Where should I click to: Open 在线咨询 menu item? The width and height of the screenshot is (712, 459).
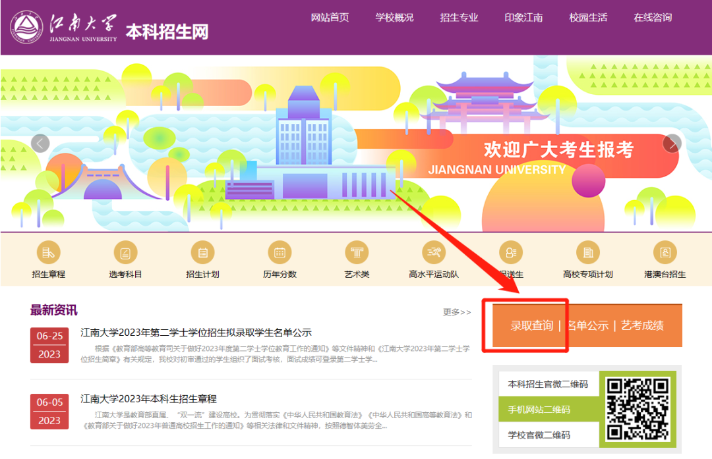pyautogui.click(x=653, y=18)
